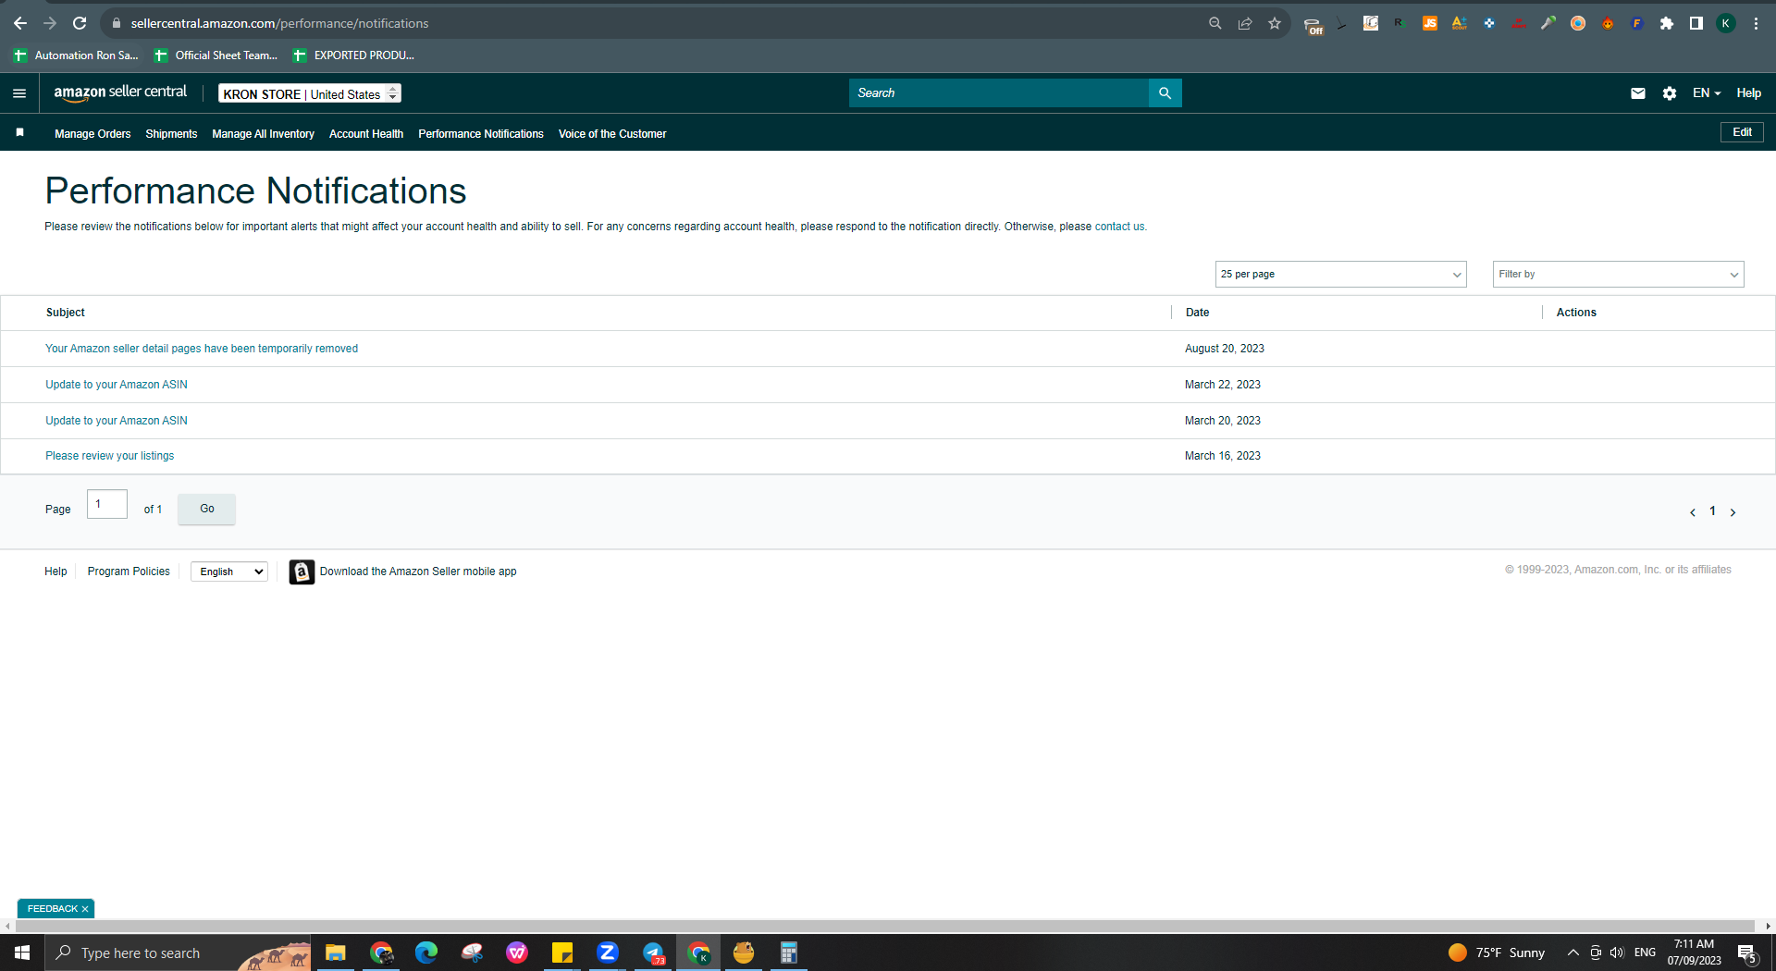The width and height of the screenshot is (1776, 971).
Task: Open the Seller Central hamburger menu
Action: 19,93
